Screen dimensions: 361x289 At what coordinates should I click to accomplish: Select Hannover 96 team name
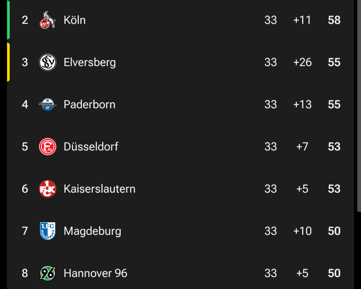[x=95, y=273]
